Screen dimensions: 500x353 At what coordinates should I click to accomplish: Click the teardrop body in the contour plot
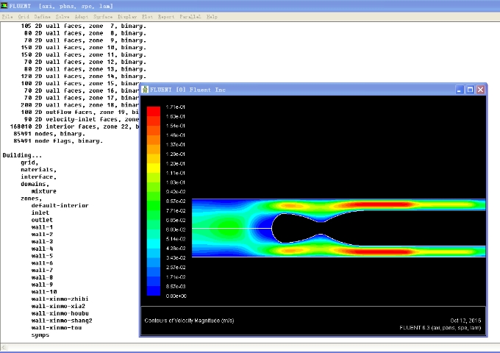point(294,229)
